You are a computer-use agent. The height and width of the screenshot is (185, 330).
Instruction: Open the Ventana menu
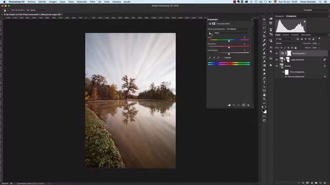coord(117,2)
